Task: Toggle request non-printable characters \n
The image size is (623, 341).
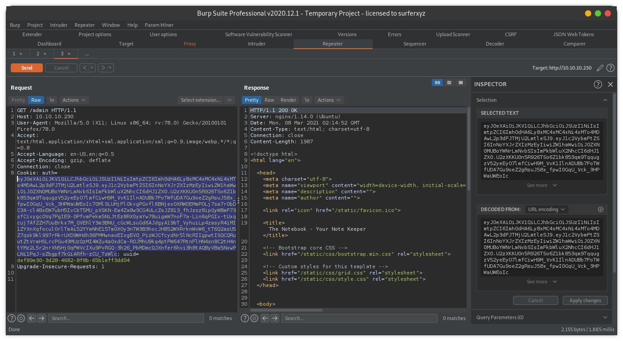Action: tap(52, 100)
